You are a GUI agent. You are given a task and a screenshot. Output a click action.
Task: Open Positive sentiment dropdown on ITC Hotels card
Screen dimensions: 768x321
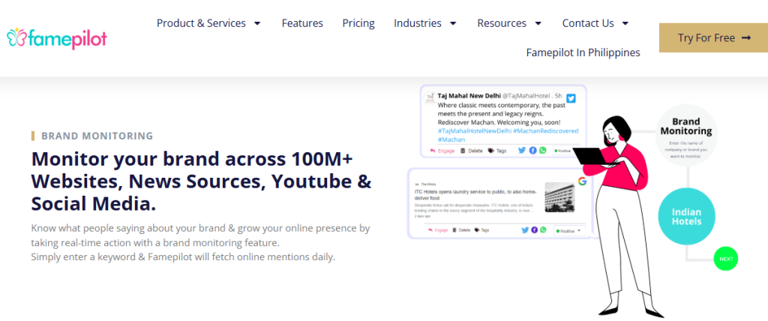pos(569,230)
